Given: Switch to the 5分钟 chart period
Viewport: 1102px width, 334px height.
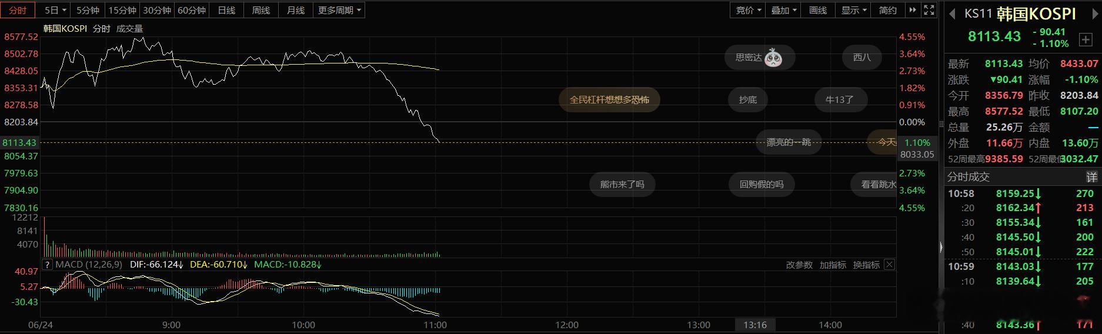Looking at the screenshot, I should [x=88, y=10].
